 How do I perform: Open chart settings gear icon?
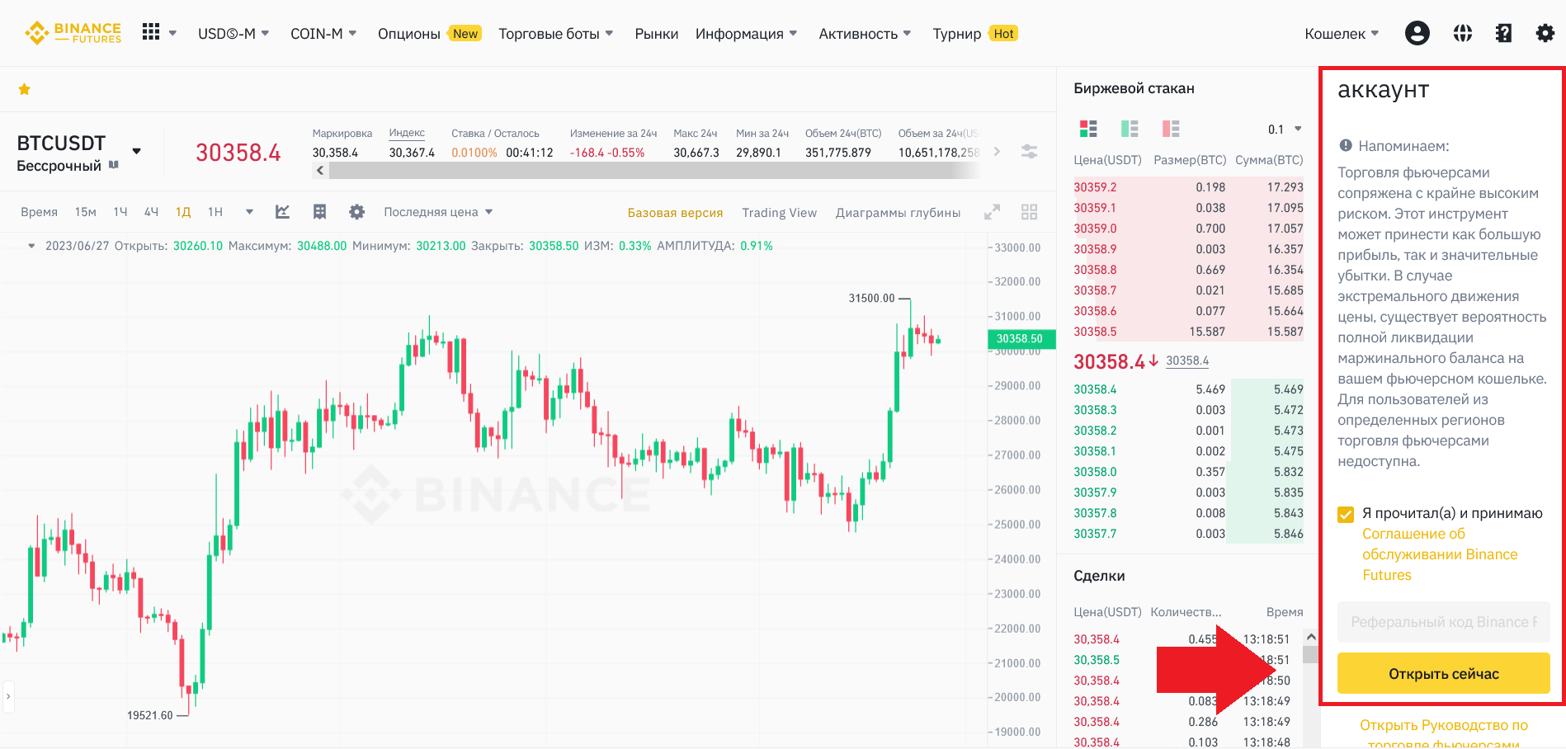point(356,212)
